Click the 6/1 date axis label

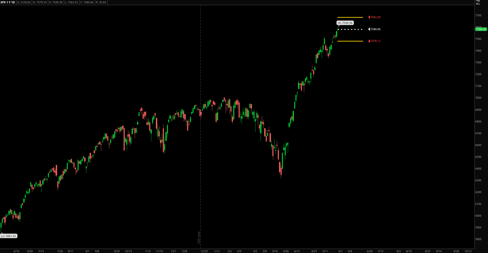pyautogui.click(x=341, y=251)
